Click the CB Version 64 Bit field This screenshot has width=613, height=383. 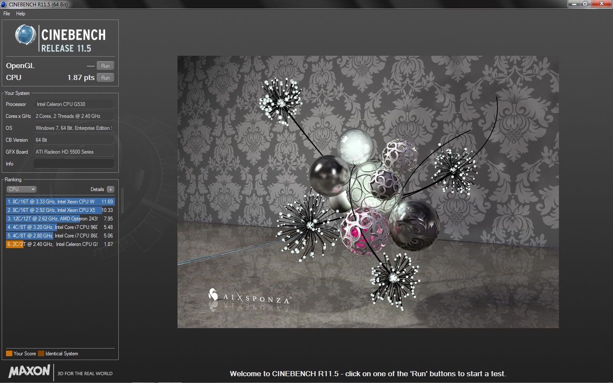coord(74,140)
